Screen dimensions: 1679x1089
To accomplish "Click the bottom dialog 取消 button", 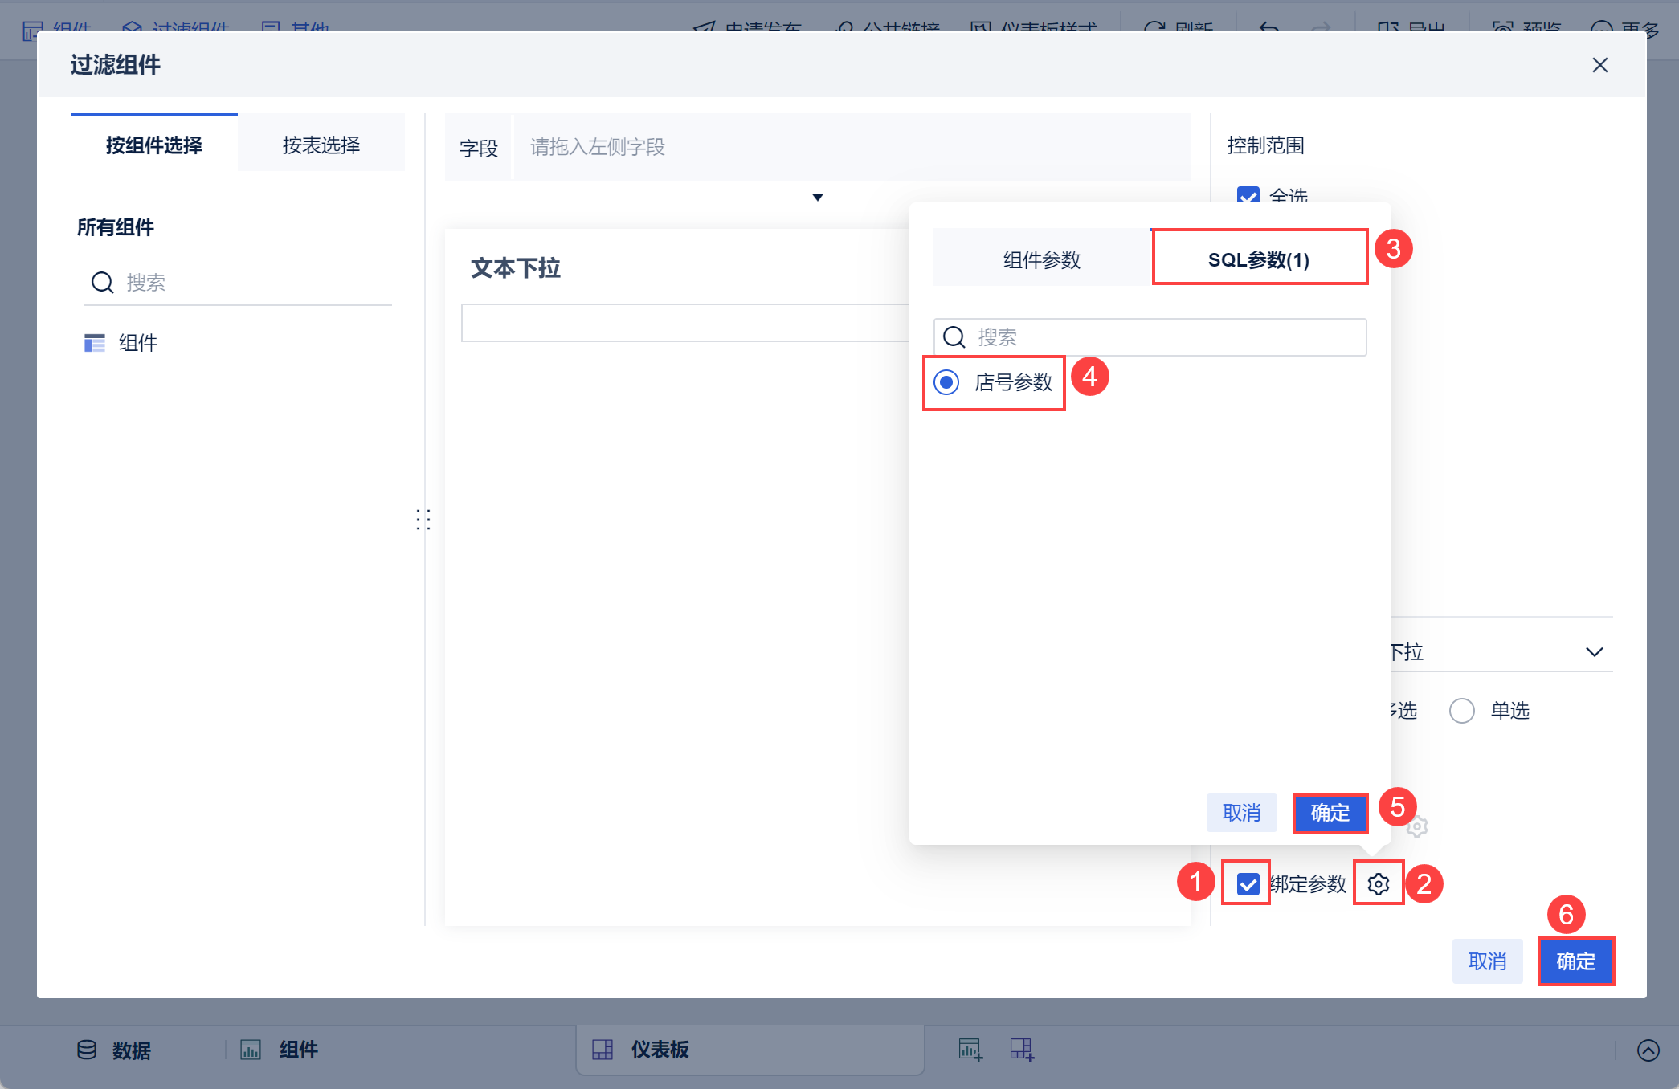I will tap(1488, 961).
